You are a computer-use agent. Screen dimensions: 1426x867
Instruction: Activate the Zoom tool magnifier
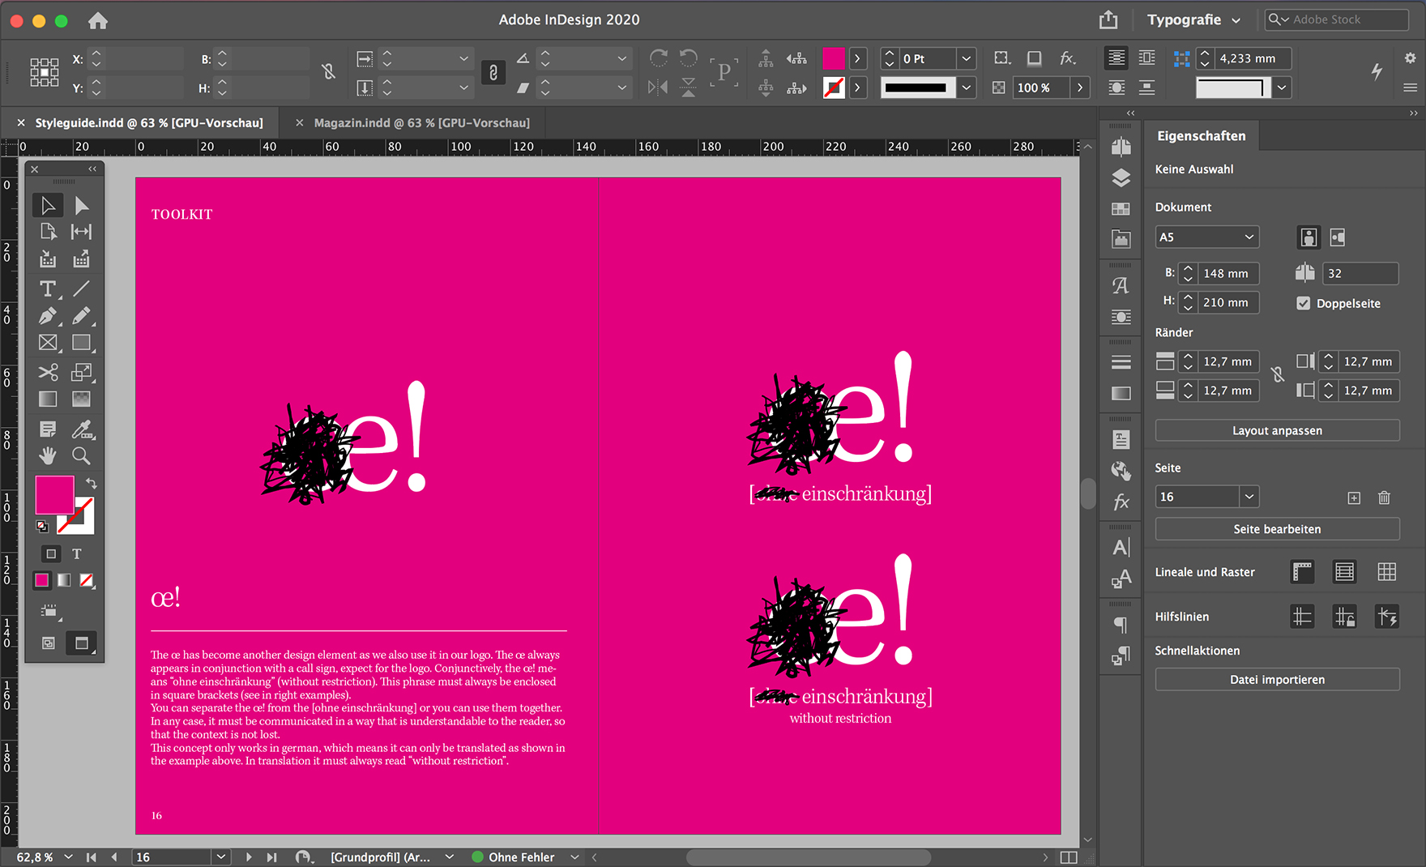pos(81,455)
